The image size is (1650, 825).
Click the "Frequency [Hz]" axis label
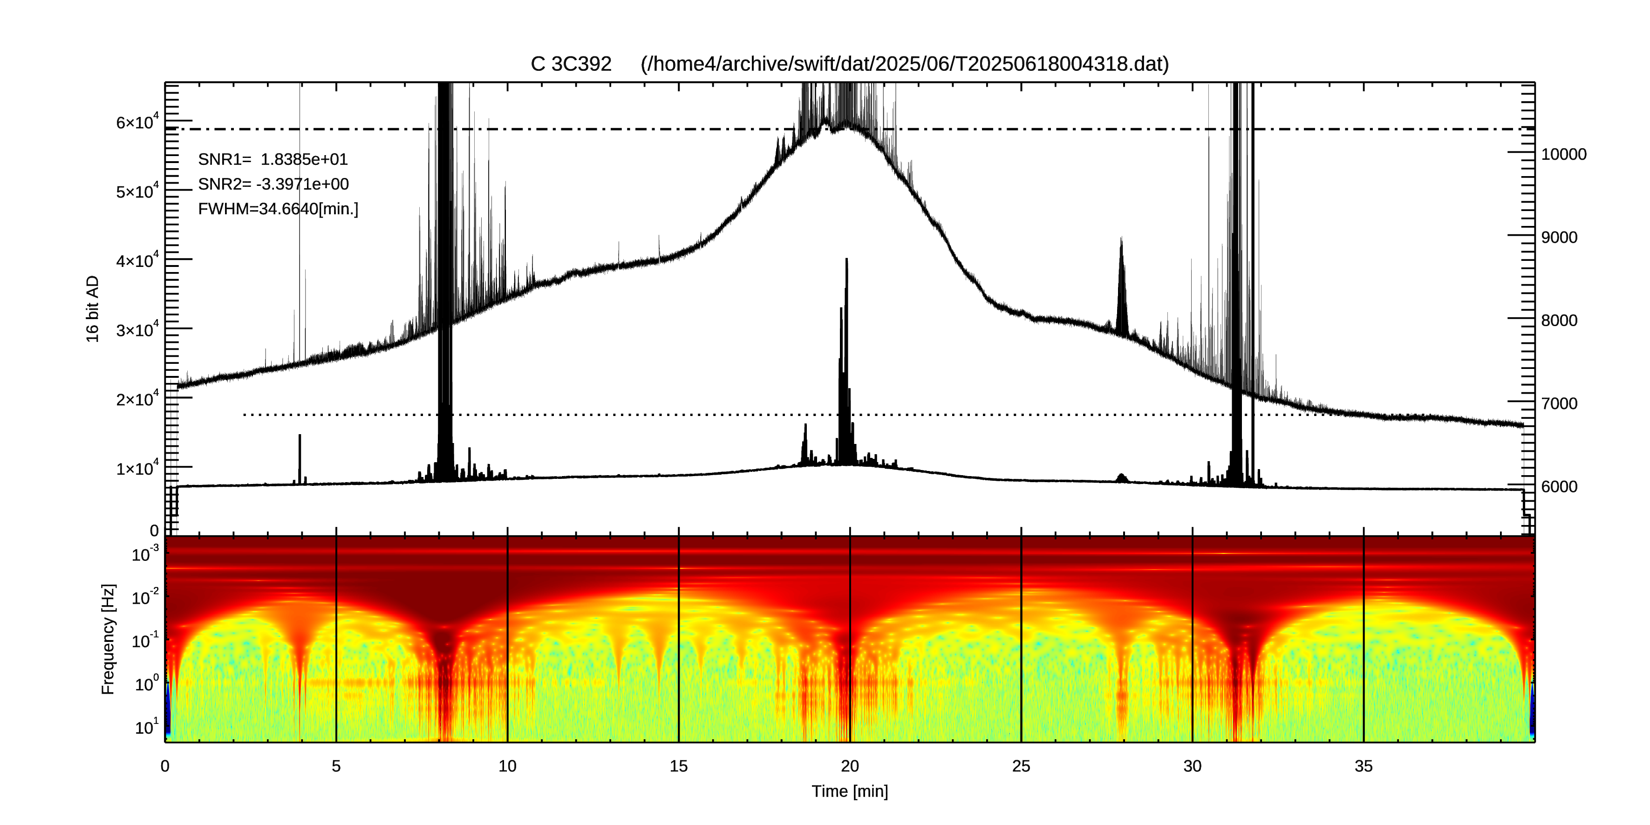(x=108, y=639)
